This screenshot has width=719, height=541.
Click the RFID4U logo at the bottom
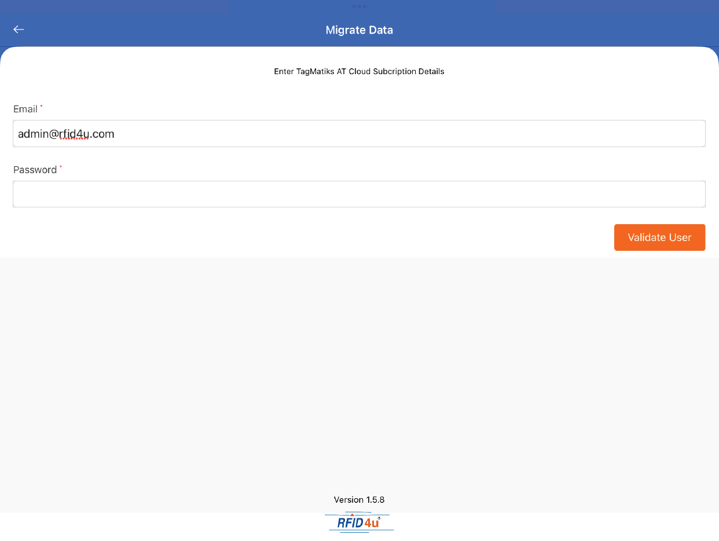(x=359, y=522)
